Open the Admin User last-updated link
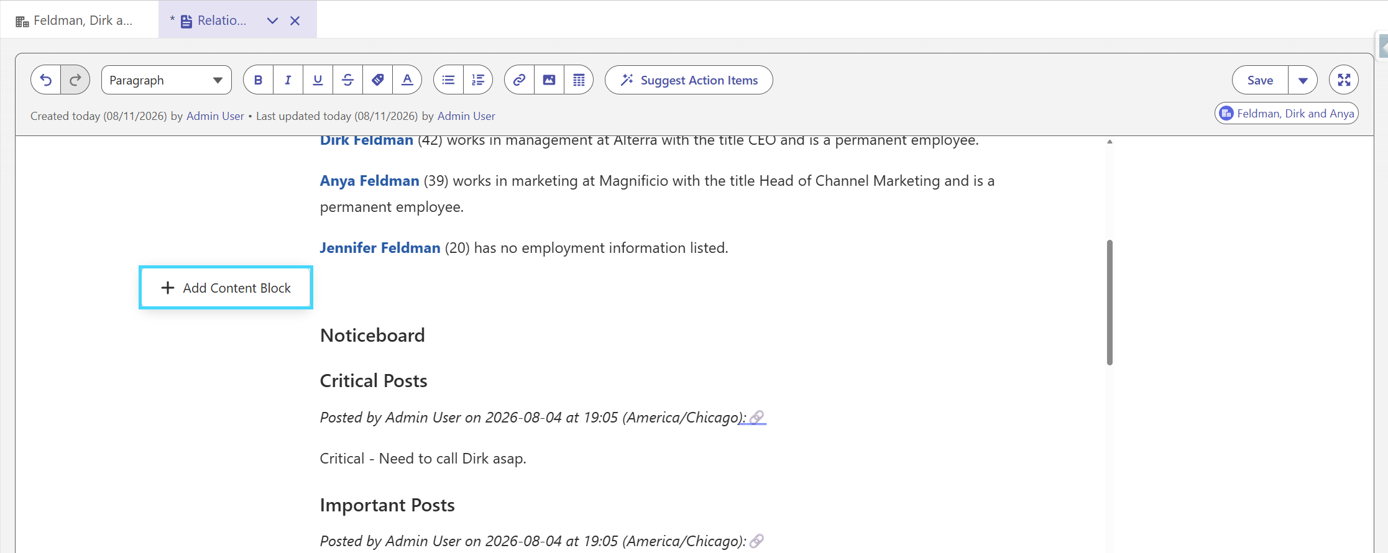1388x553 pixels. [x=466, y=116]
